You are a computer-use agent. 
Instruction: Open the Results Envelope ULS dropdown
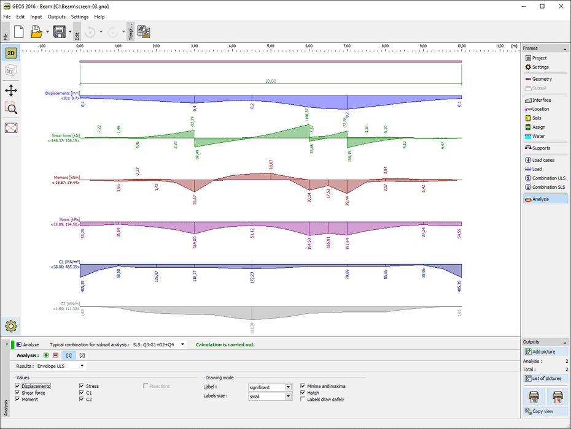pos(61,366)
